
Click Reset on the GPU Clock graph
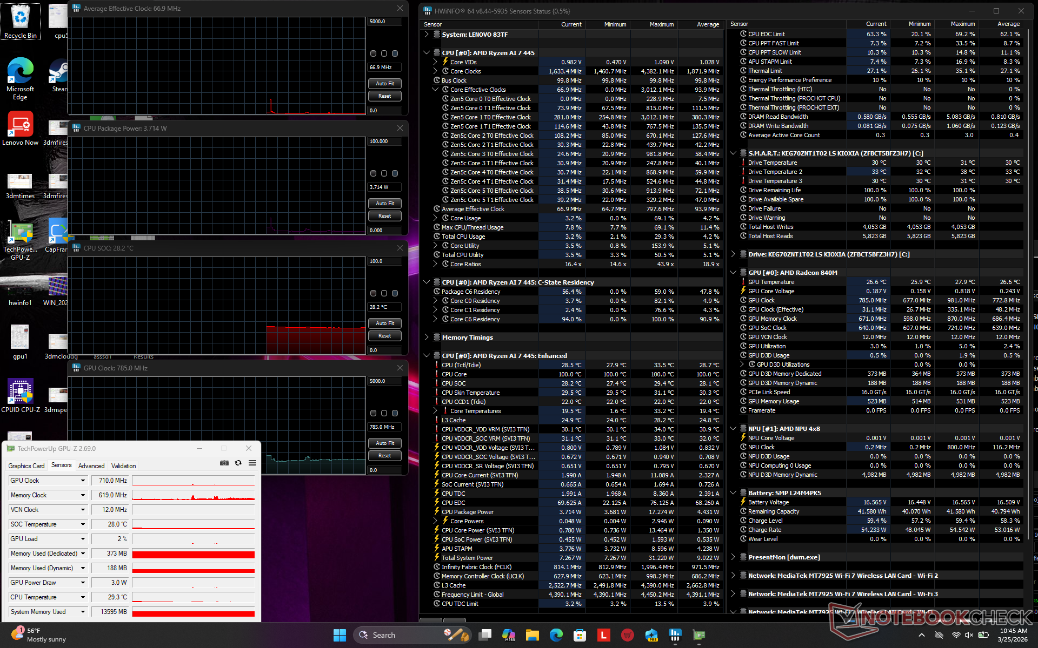point(384,455)
